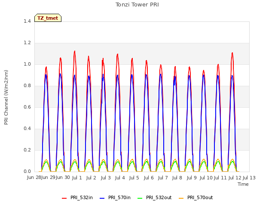Click the blue PRI_570in legend swatch
Screen dimensions: 275x206
coord(102,198)
